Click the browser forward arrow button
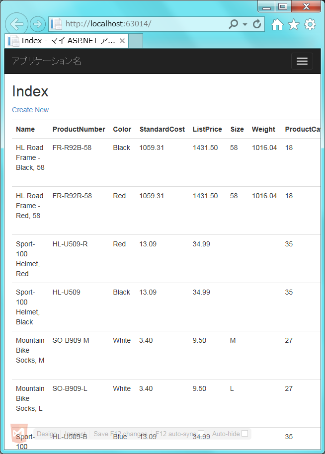 point(38,24)
